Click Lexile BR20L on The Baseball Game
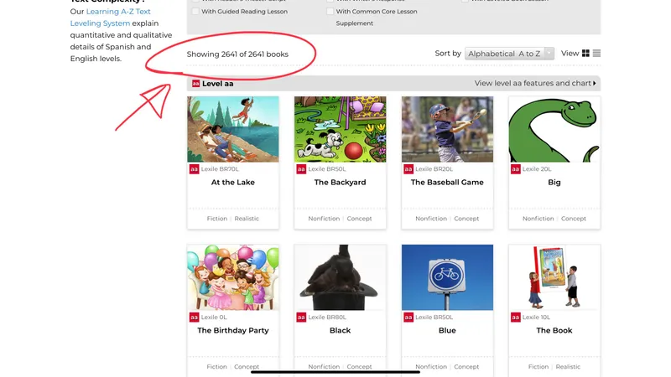 click(434, 169)
